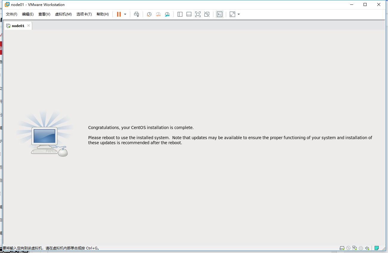Maximize the VMware Workstation window
The width and height of the screenshot is (388, 253).
click(x=365, y=4)
